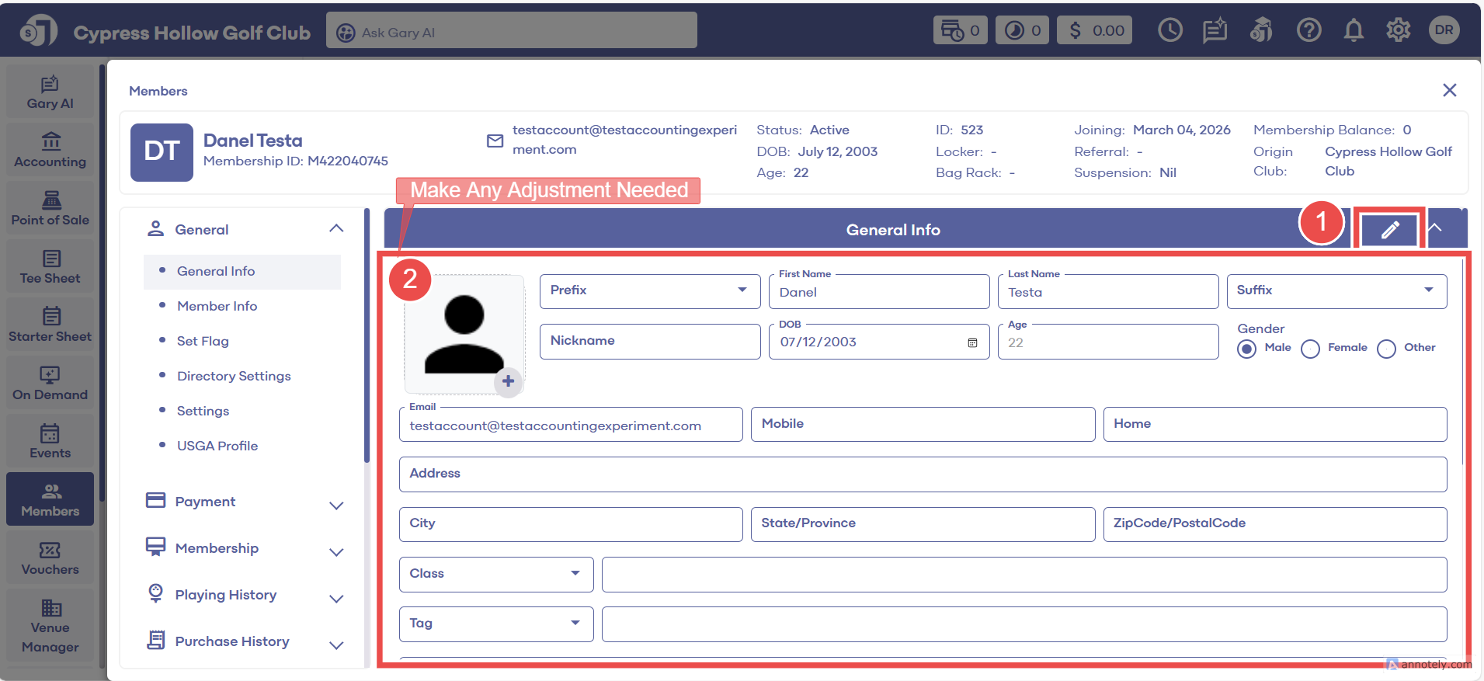The width and height of the screenshot is (1484, 681).
Task: Click the add photo plus icon
Action: coord(508,381)
